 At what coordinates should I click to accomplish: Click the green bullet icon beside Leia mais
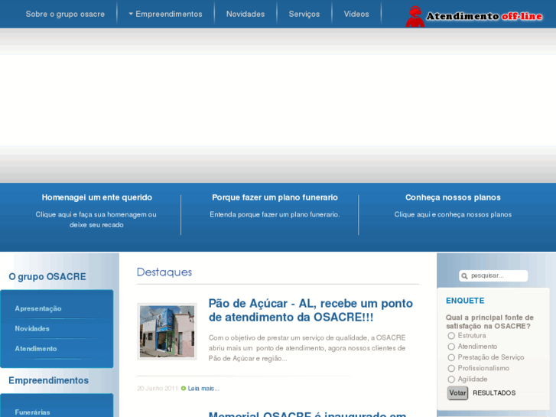pos(184,388)
